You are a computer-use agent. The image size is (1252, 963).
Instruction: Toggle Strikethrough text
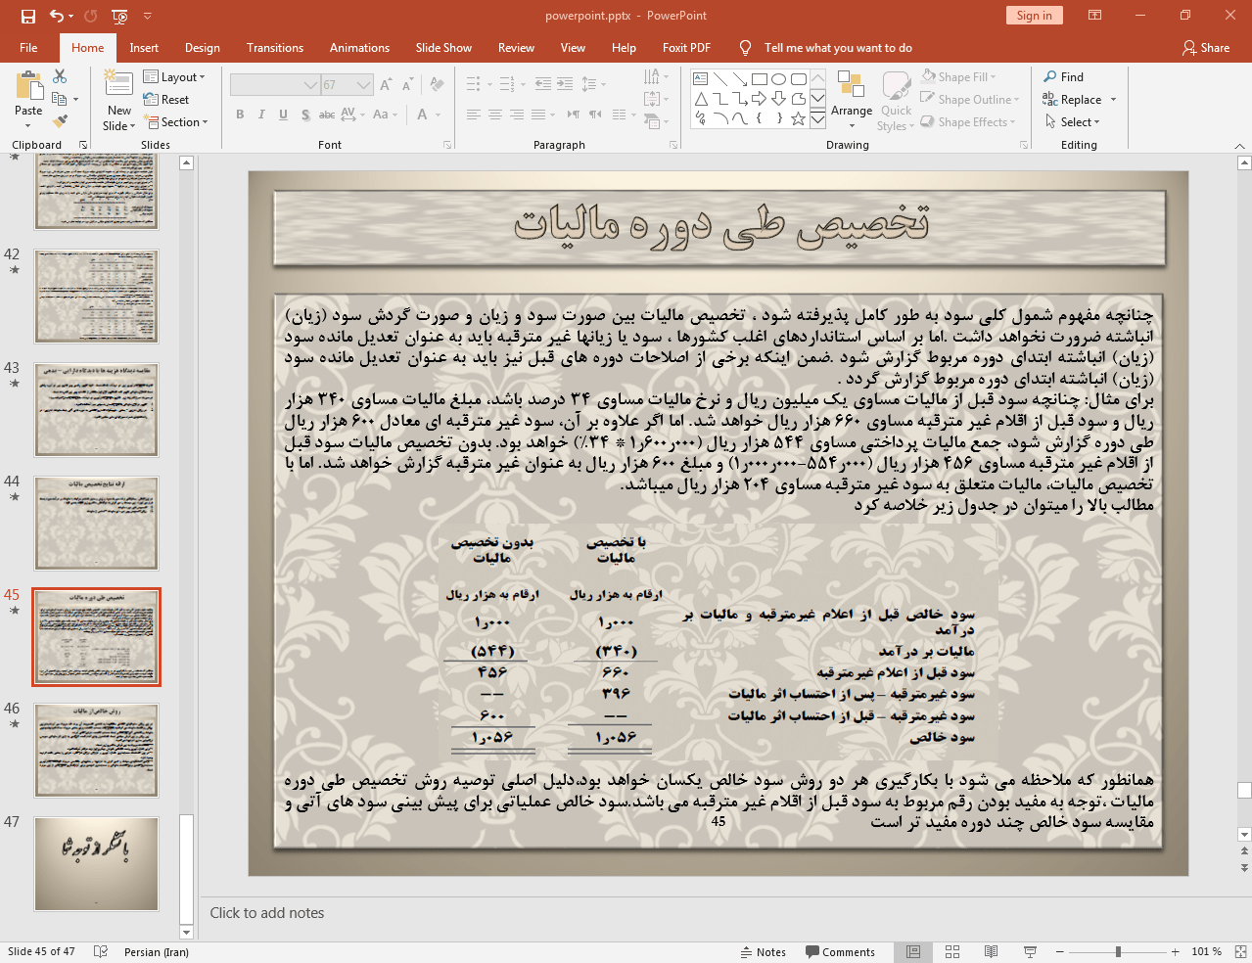click(x=327, y=115)
